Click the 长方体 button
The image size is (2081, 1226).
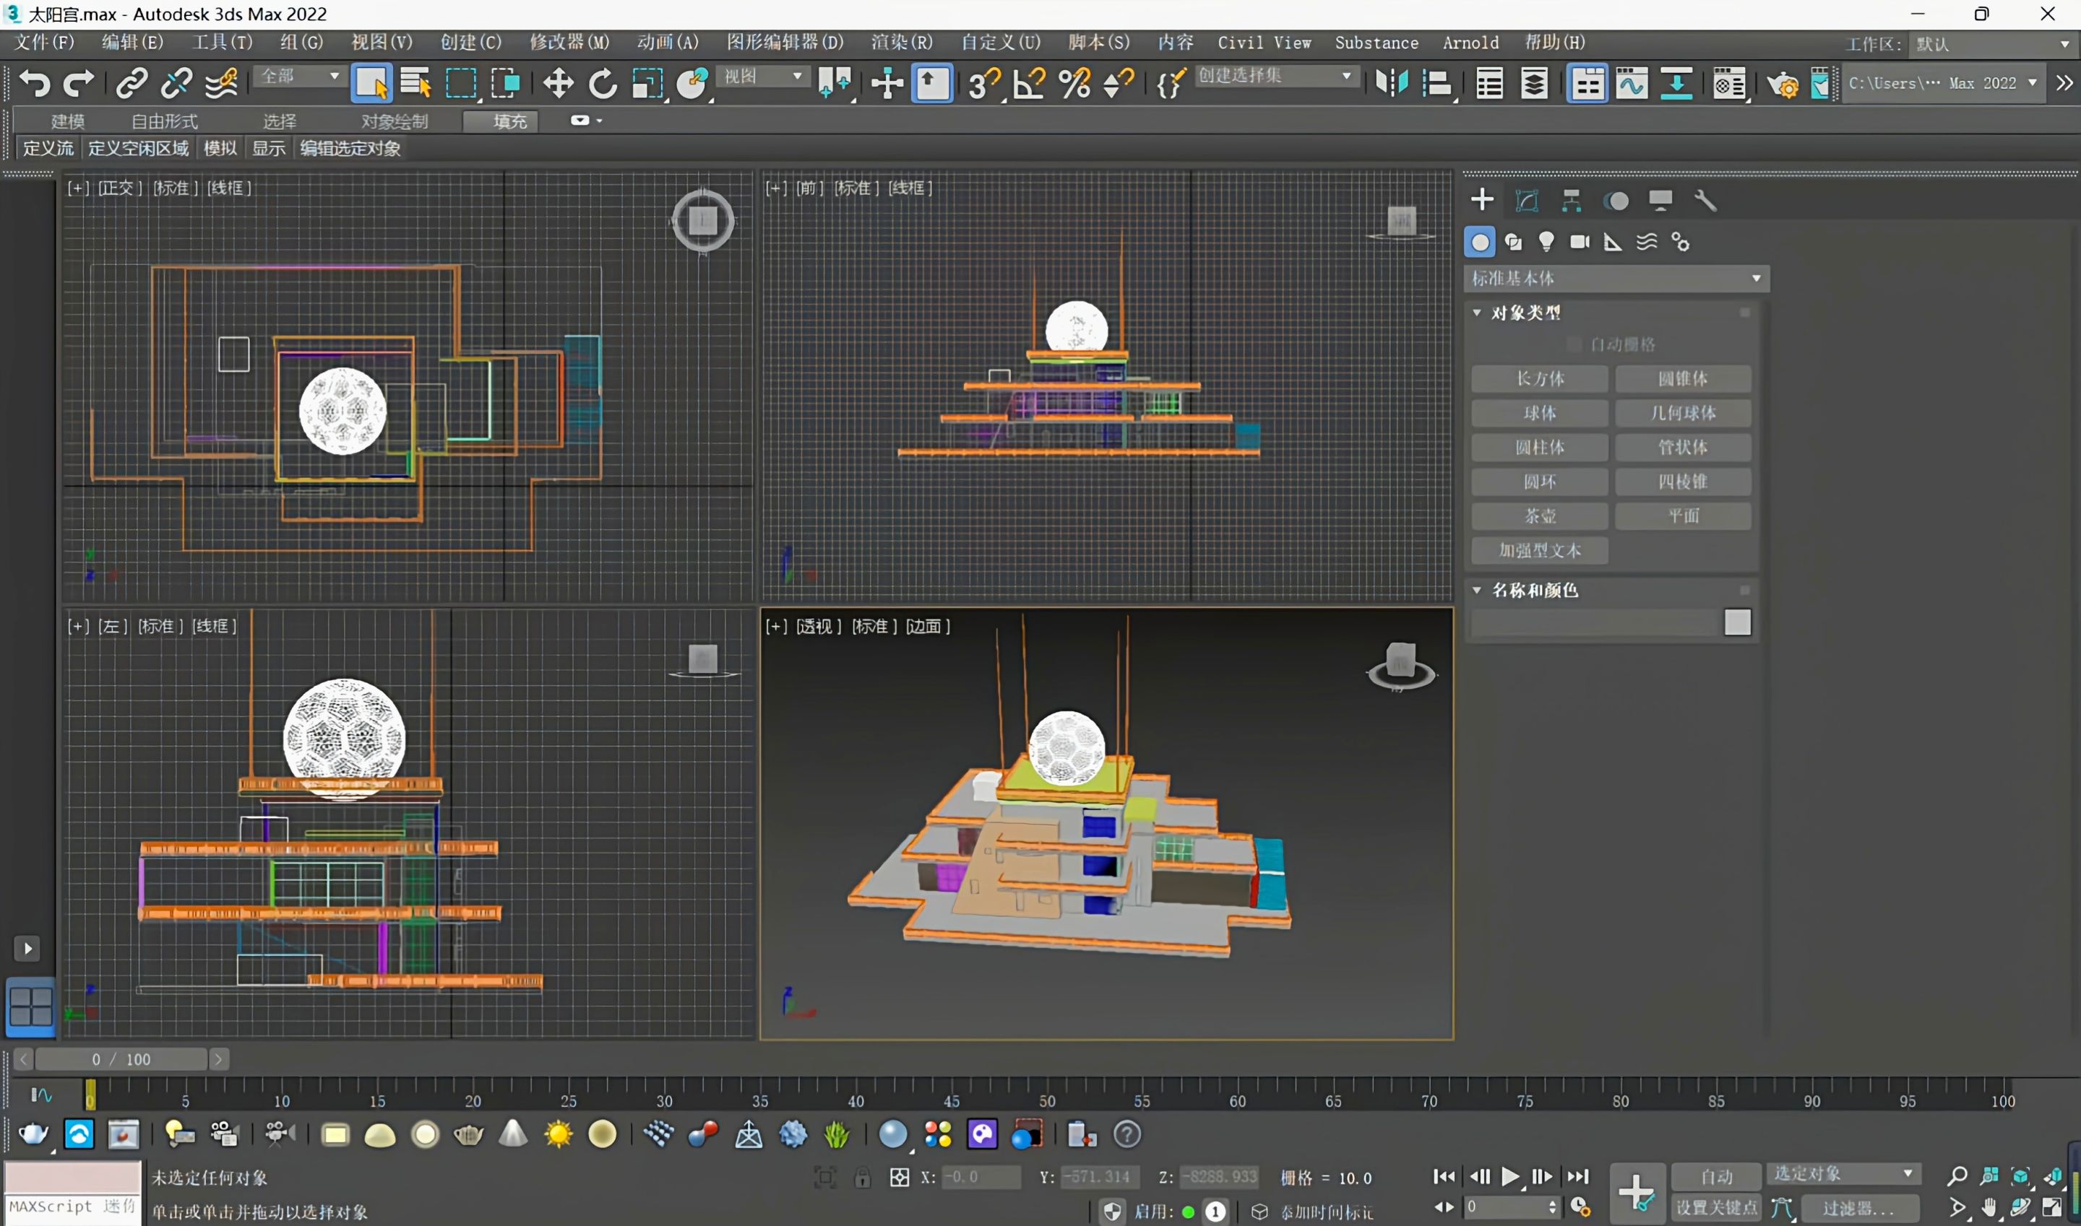[x=1540, y=378]
